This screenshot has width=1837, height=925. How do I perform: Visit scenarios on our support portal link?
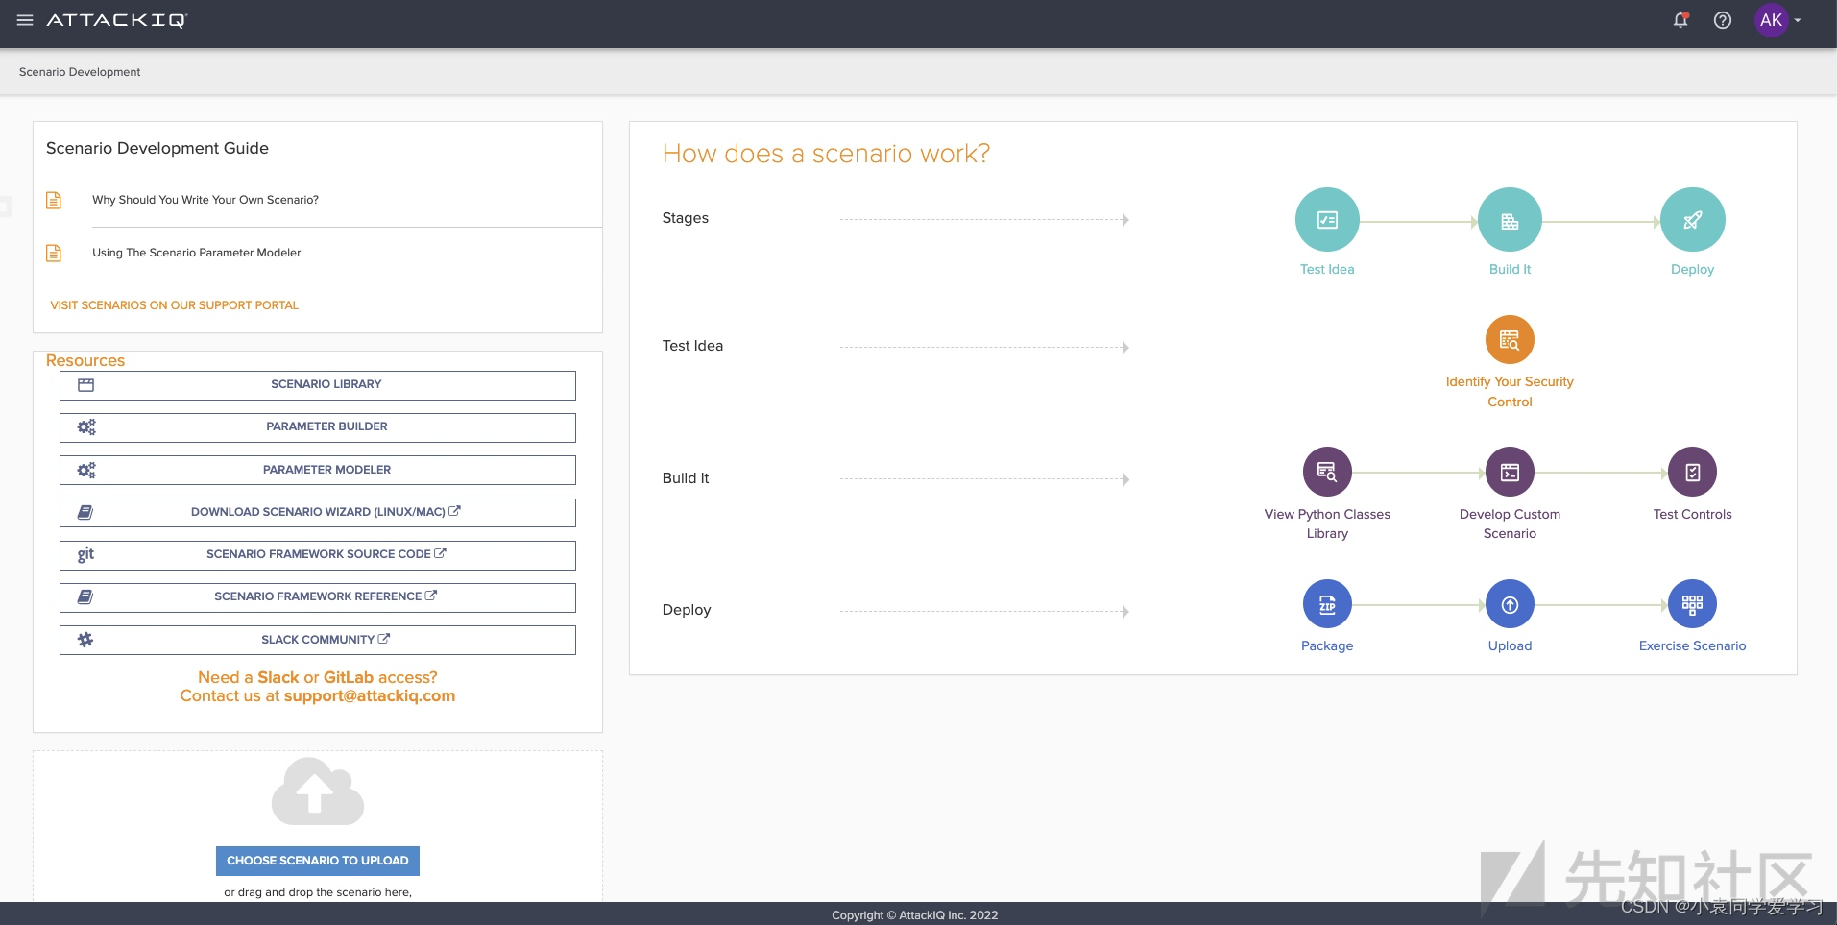click(175, 305)
